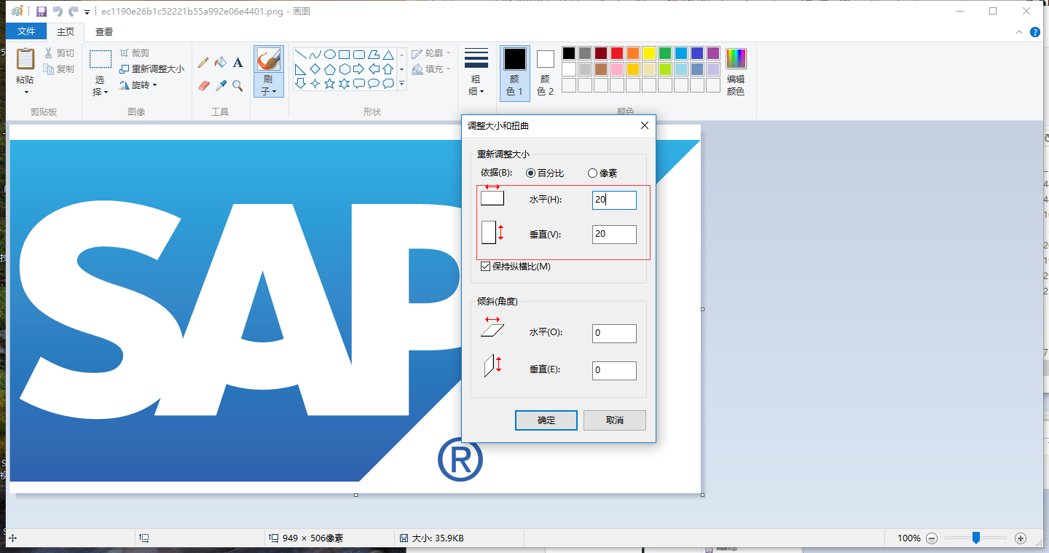
Task: Click the resize 水平(H) horizontal input field
Action: (614, 200)
